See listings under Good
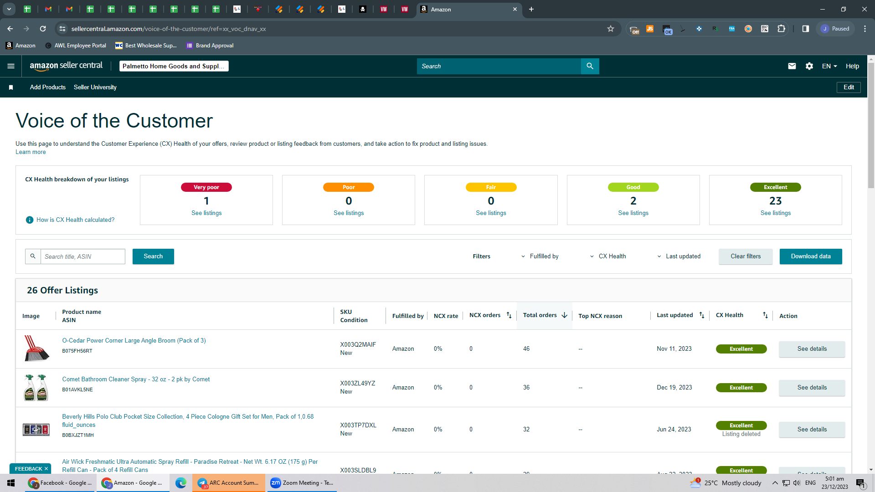The image size is (875, 492). 633,213
